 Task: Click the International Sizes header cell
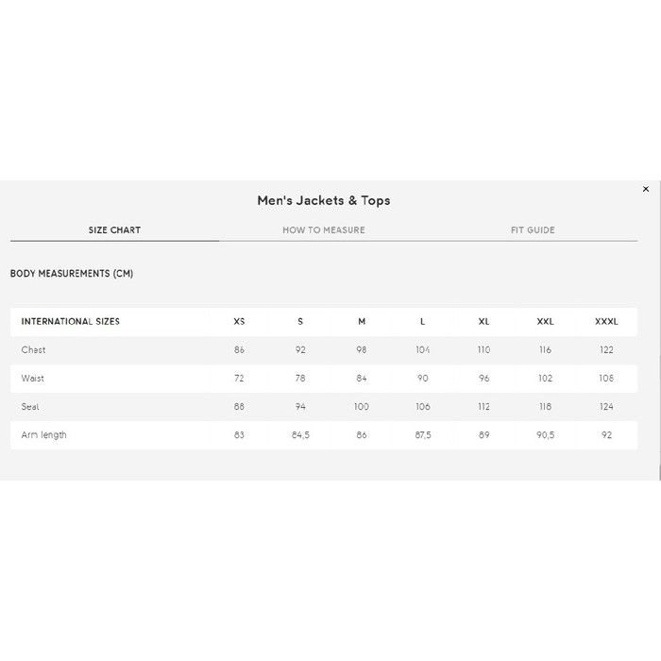coord(71,322)
